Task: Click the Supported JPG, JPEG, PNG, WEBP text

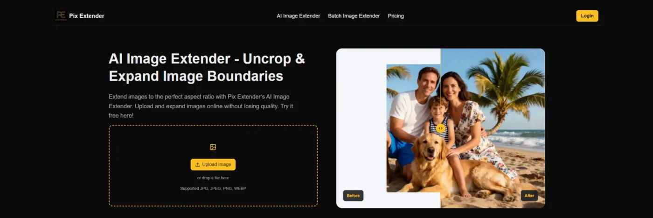Action: click(x=213, y=189)
